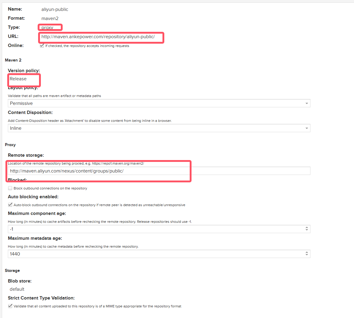Decrease Maximum component age with down arrow
Screen dimensions: 354x318
(x=307, y=231)
